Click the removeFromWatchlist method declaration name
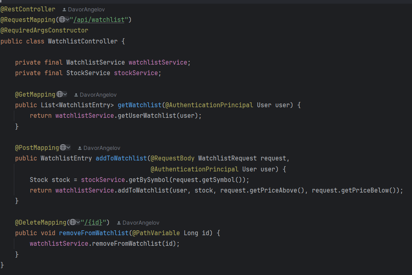The image size is (412, 275). (x=93, y=233)
